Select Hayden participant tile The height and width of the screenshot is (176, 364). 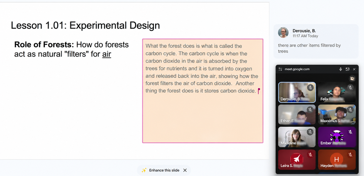337,160
